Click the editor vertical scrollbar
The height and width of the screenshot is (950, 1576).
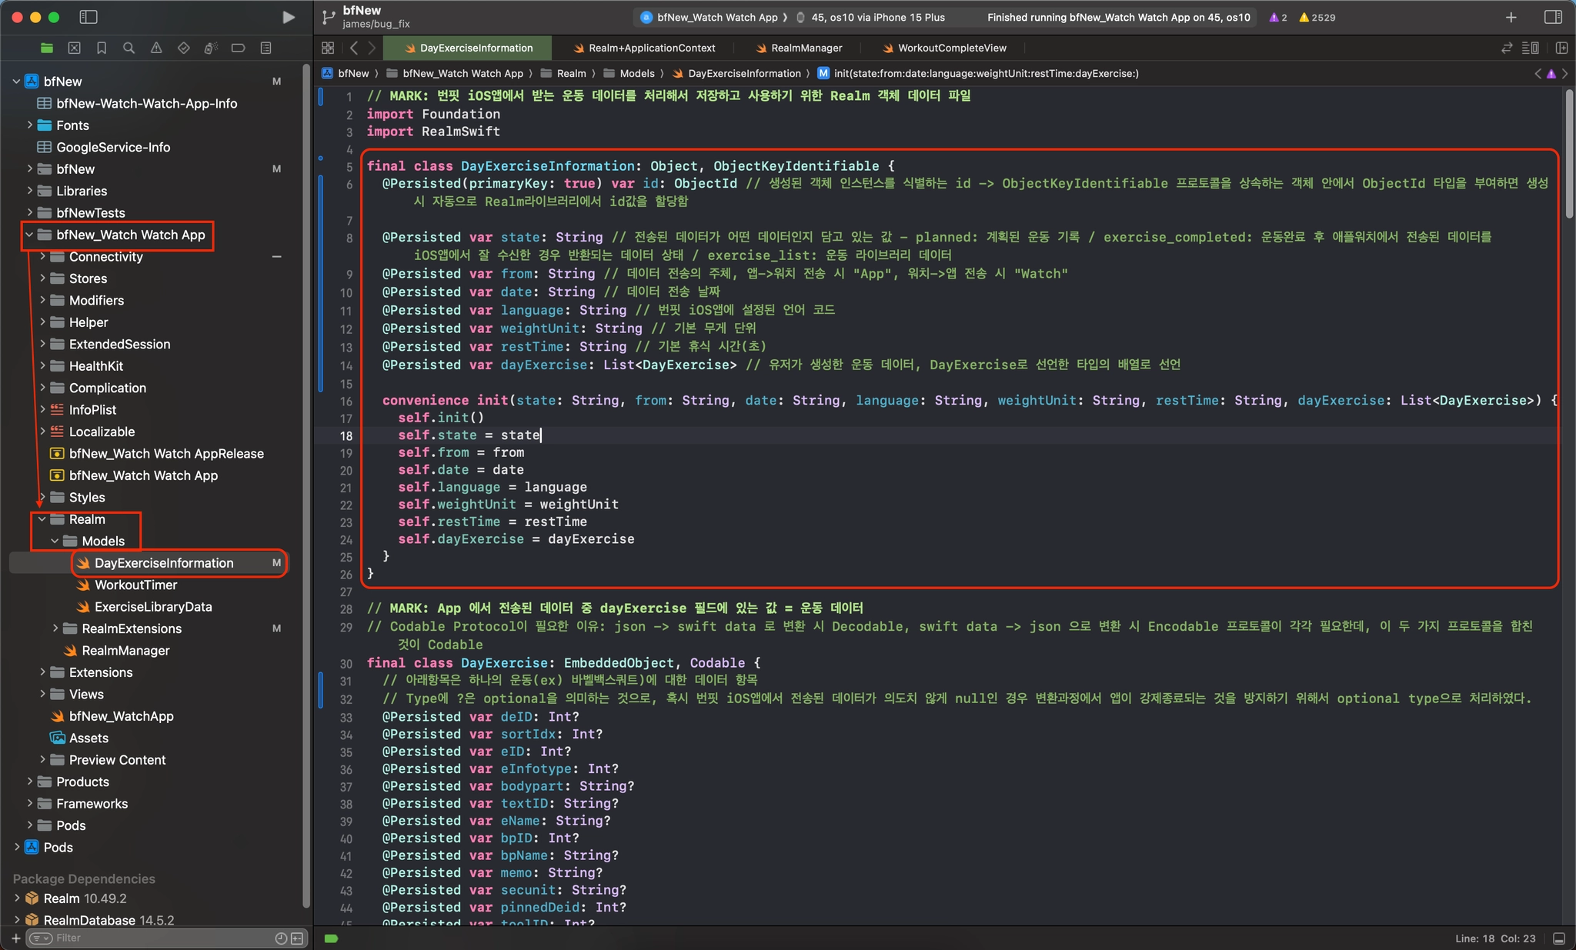pyautogui.click(x=1569, y=154)
